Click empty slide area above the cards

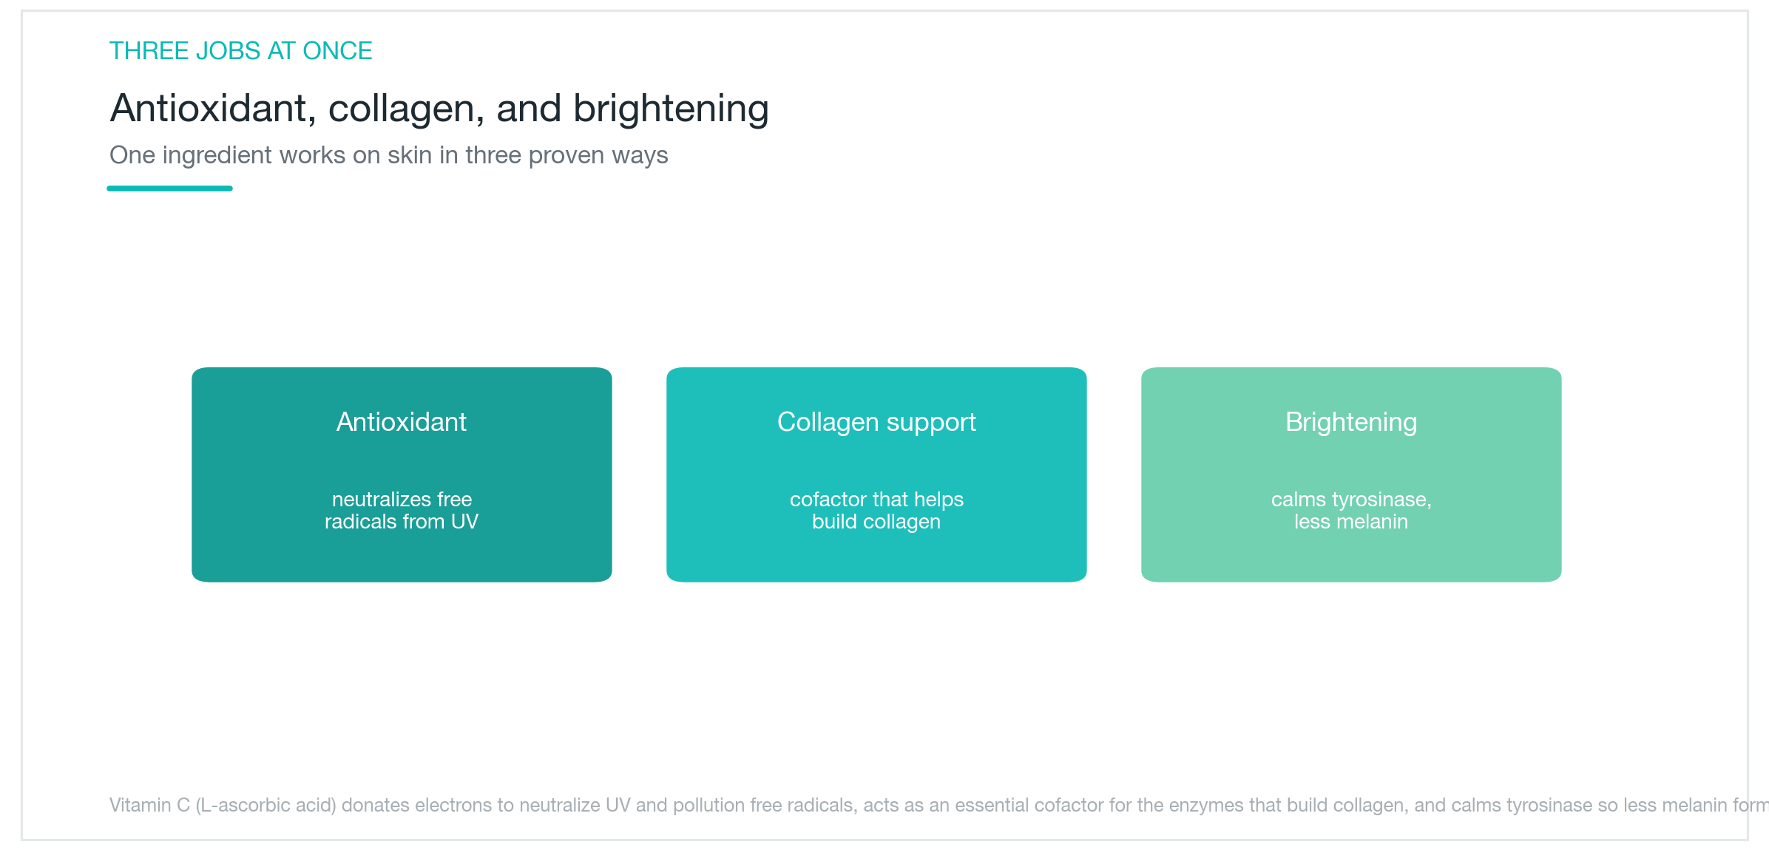[876, 281]
